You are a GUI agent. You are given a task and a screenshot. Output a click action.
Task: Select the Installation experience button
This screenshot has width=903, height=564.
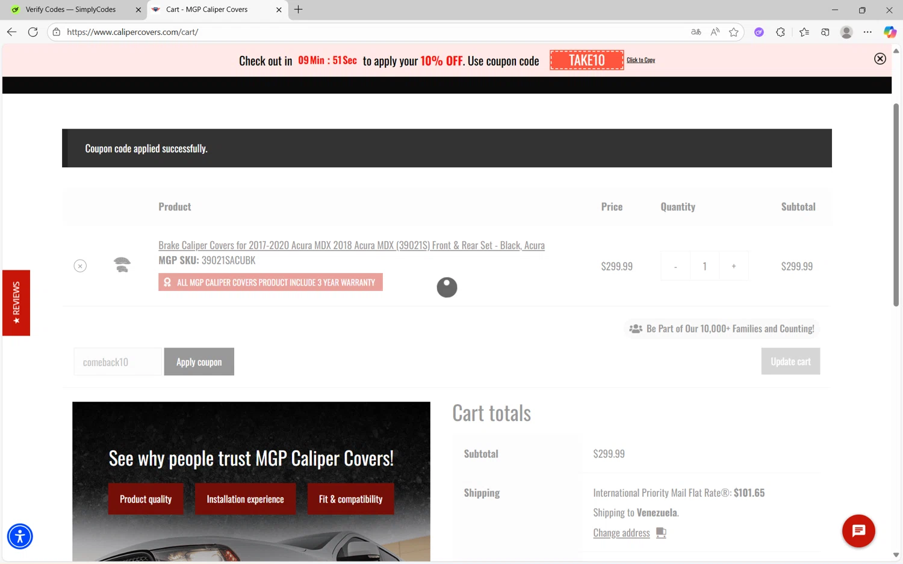(245, 499)
